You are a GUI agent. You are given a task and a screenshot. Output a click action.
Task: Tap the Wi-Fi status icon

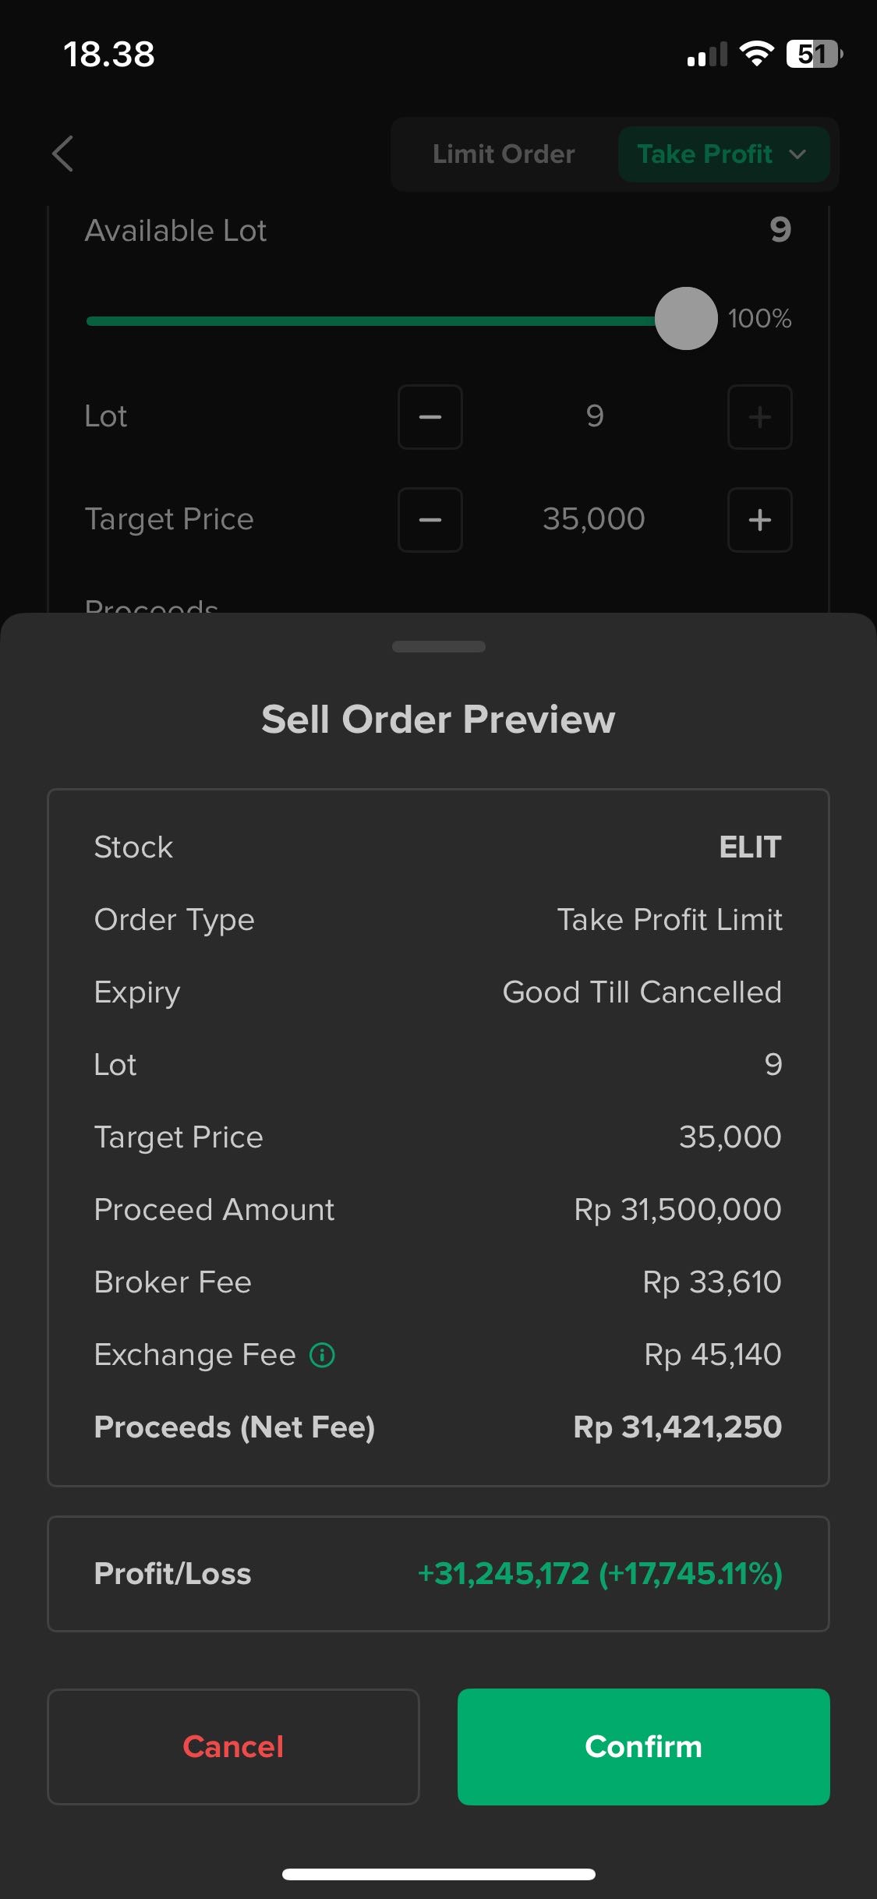click(x=756, y=54)
